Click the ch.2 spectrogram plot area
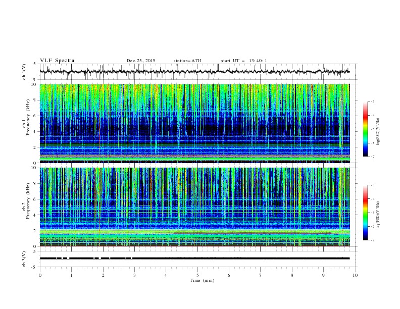The height and width of the screenshot is (309, 400). pyautogui.click(x=195, y=207)
